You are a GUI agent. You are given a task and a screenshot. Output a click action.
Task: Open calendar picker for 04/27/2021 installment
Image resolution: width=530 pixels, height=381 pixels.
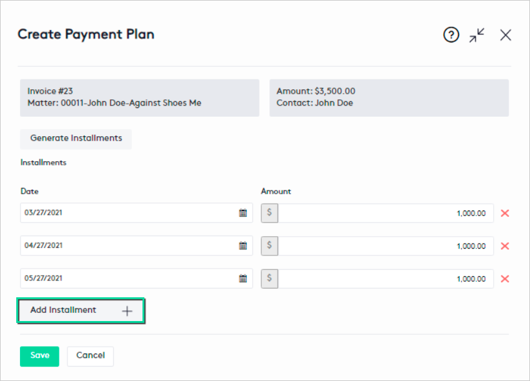[243, 246]
